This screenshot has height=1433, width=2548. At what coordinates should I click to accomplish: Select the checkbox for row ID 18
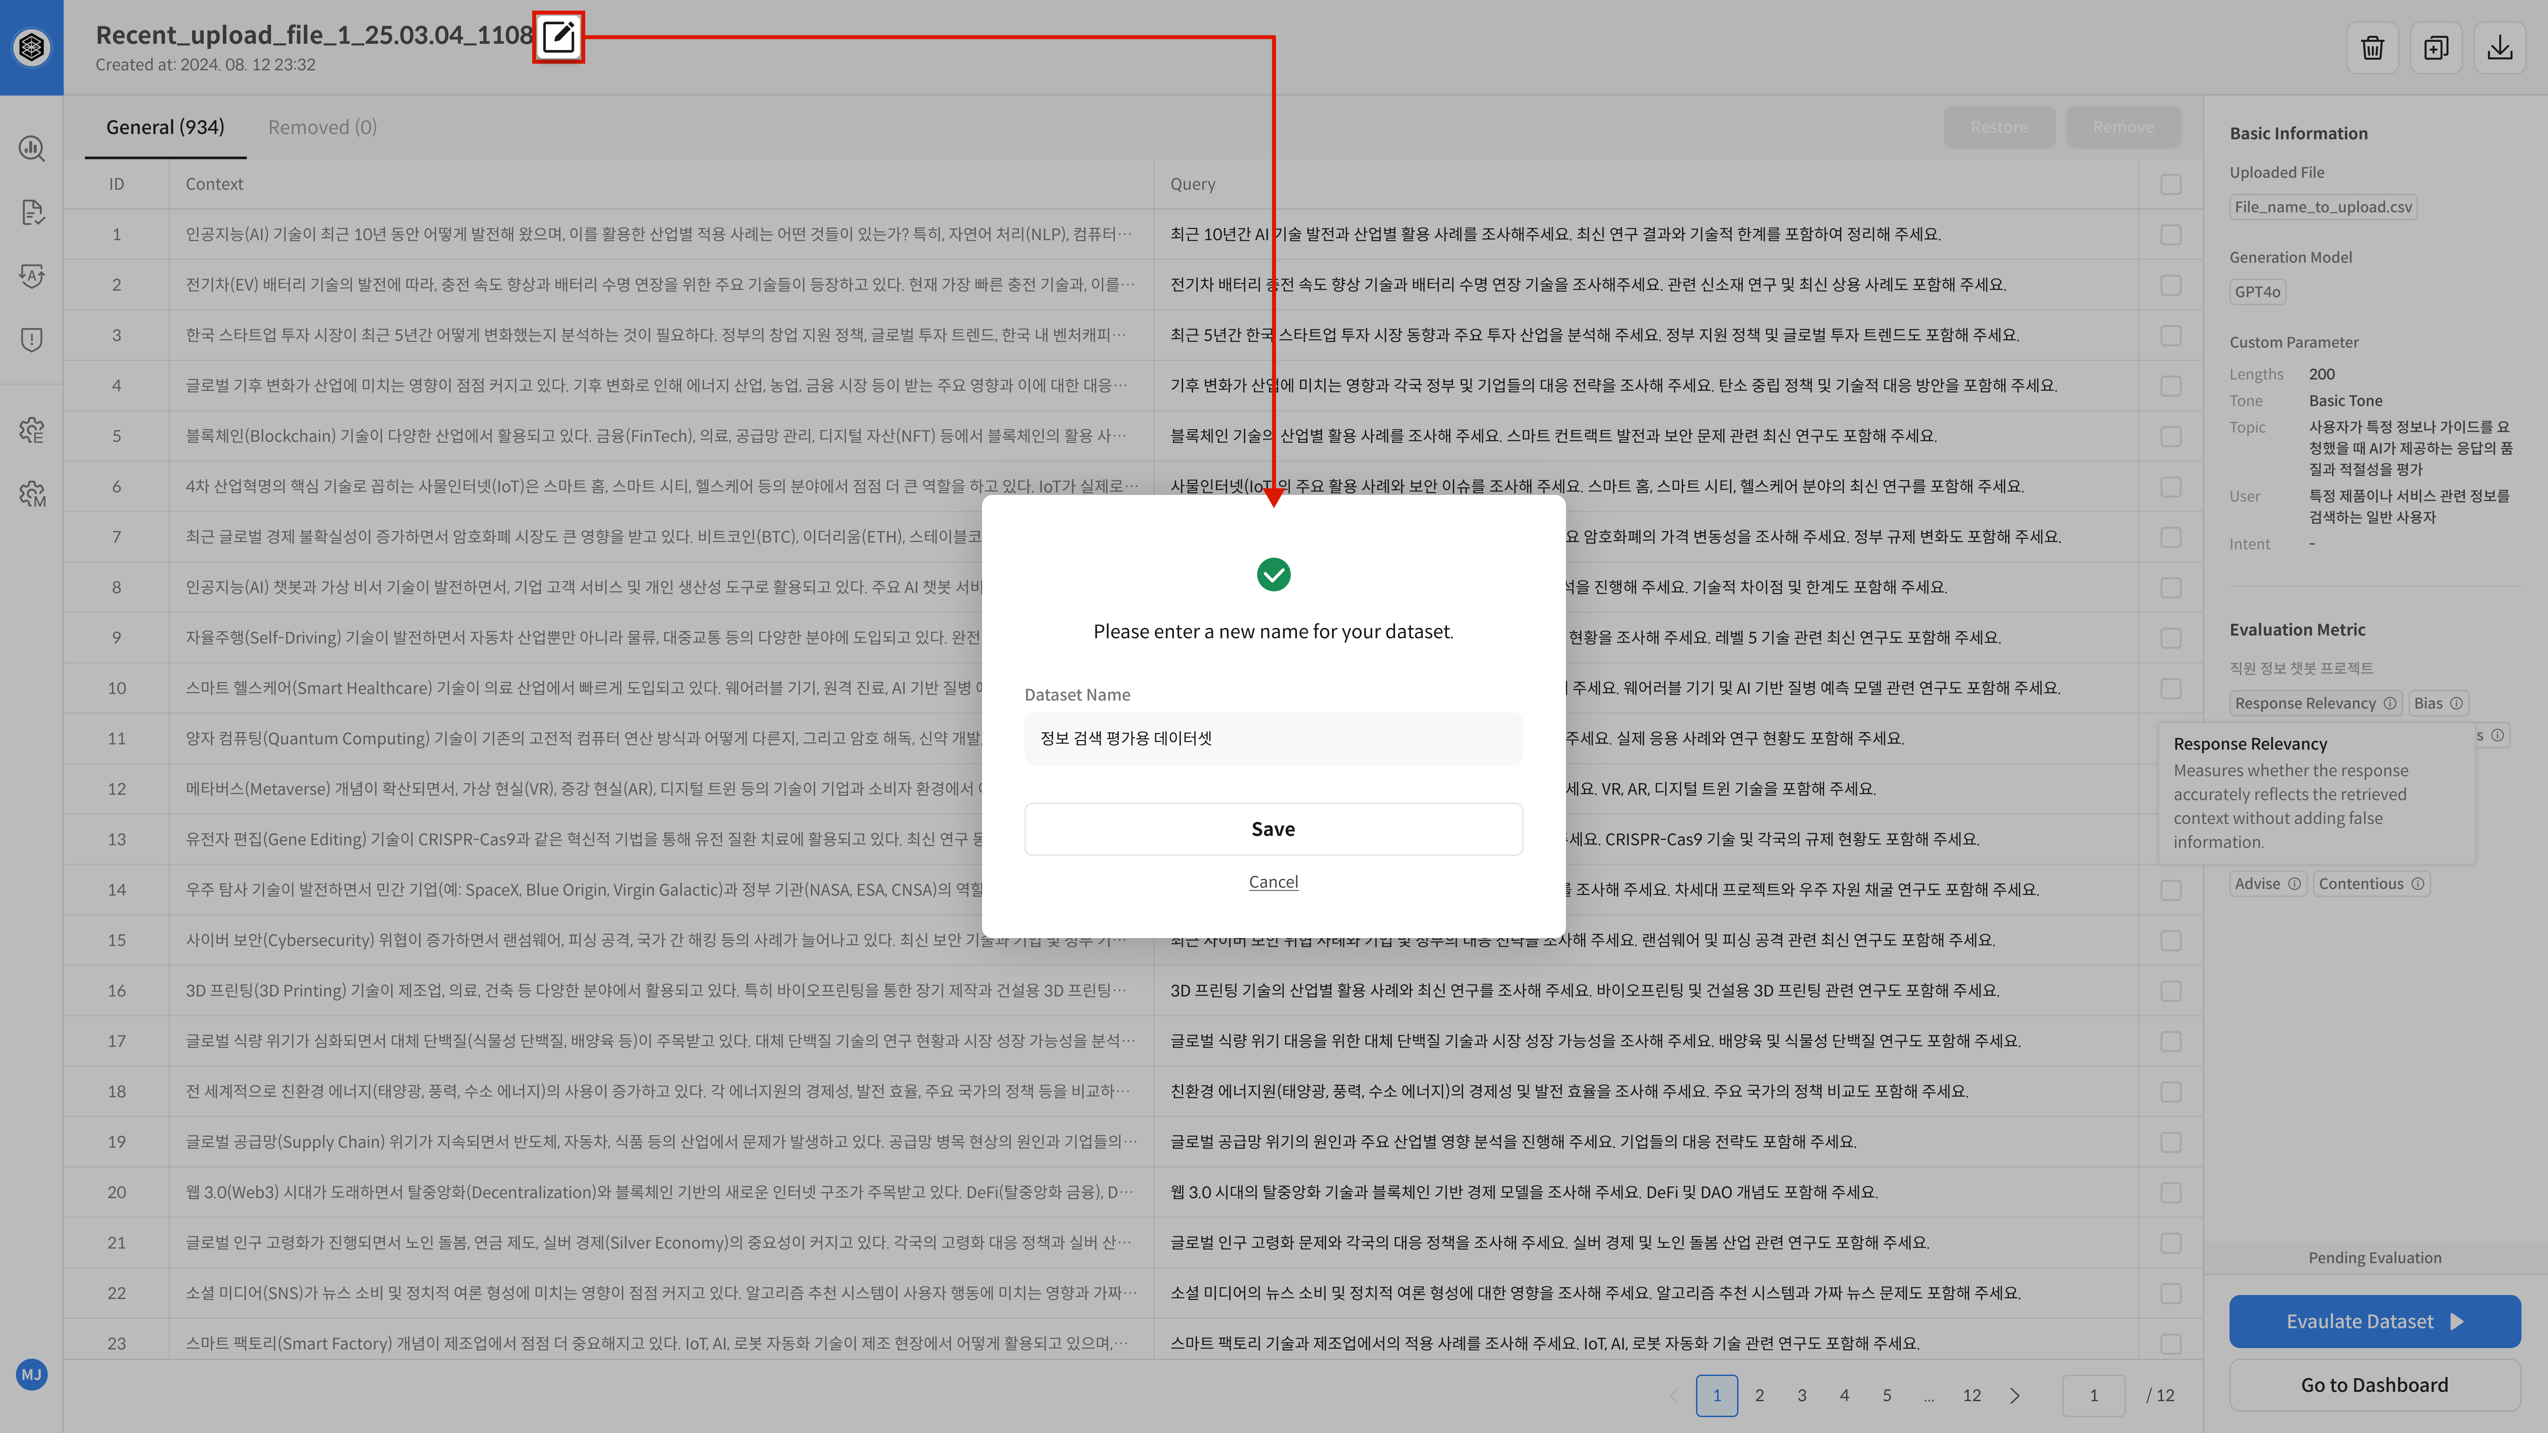(x=2171, y=1092)
